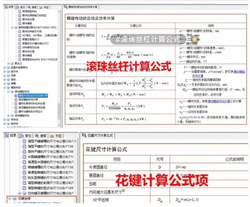Collapse the 花键连接 tree node
The width and height of the screenshot is (250, 207).
click(x=10, y=198)
